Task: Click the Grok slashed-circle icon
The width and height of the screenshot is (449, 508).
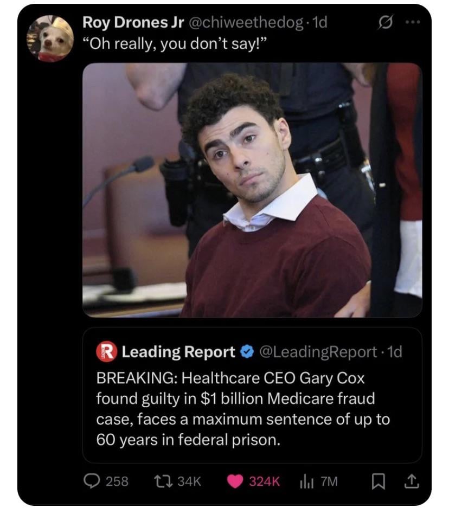Action: tap(384, 23)
